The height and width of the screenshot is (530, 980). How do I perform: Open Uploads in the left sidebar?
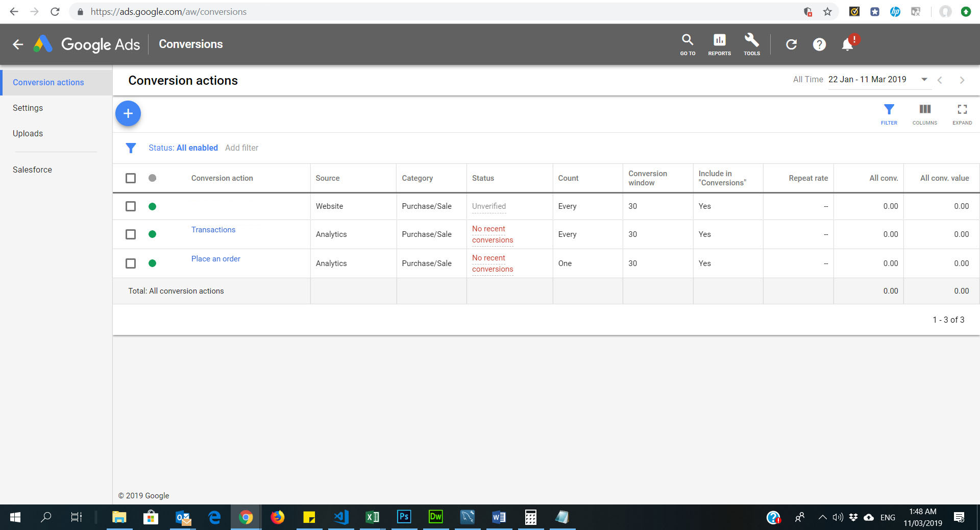point(28,134)
